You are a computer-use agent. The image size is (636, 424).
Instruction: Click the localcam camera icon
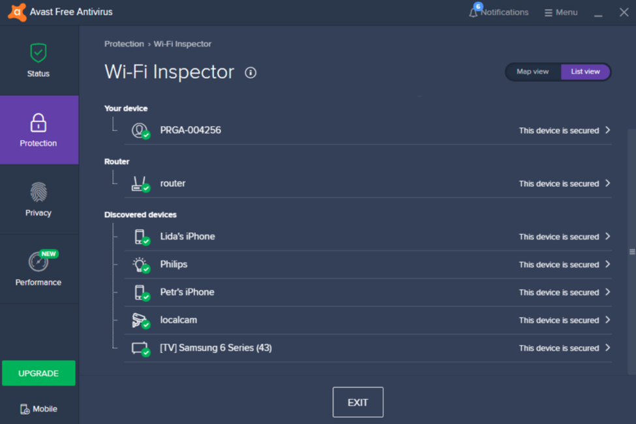point(139,320)
